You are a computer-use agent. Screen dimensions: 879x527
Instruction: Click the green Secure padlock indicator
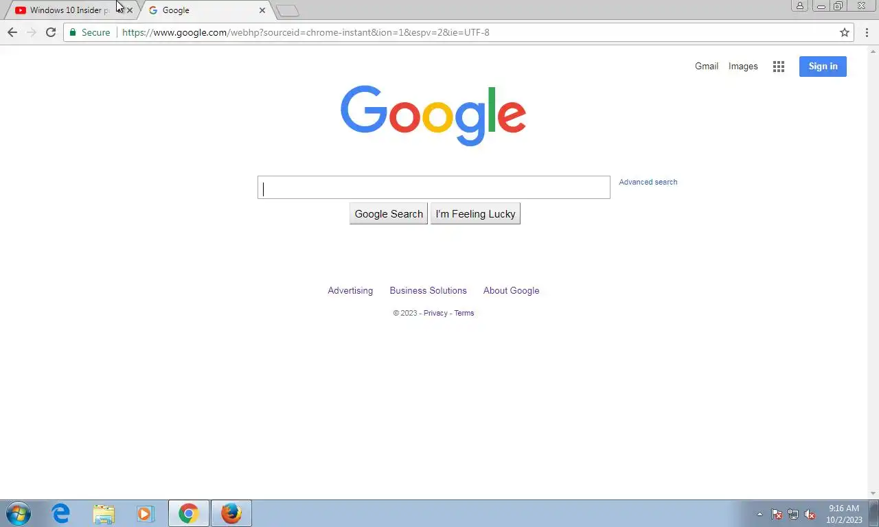click(x=90, y=32)
